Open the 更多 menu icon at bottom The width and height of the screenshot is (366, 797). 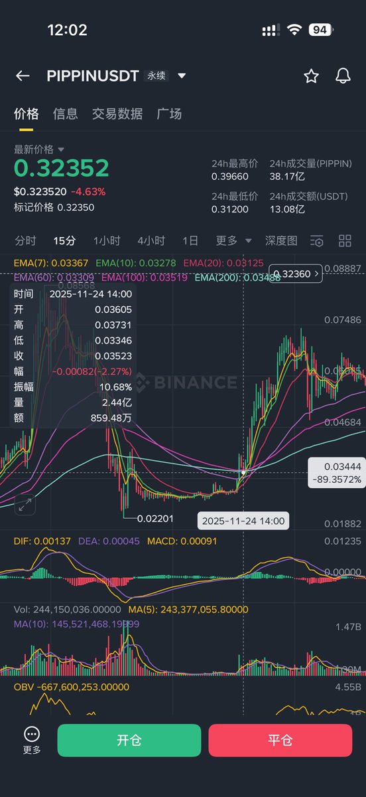[32, 740]
